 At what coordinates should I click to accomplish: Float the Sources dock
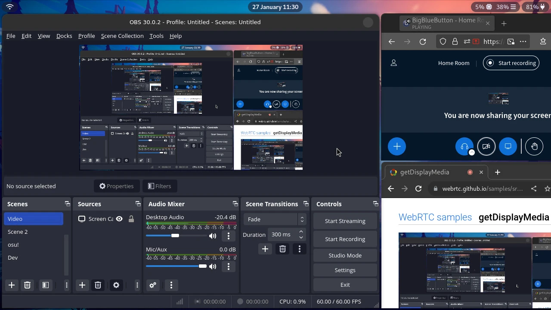(x=138, y=204)
